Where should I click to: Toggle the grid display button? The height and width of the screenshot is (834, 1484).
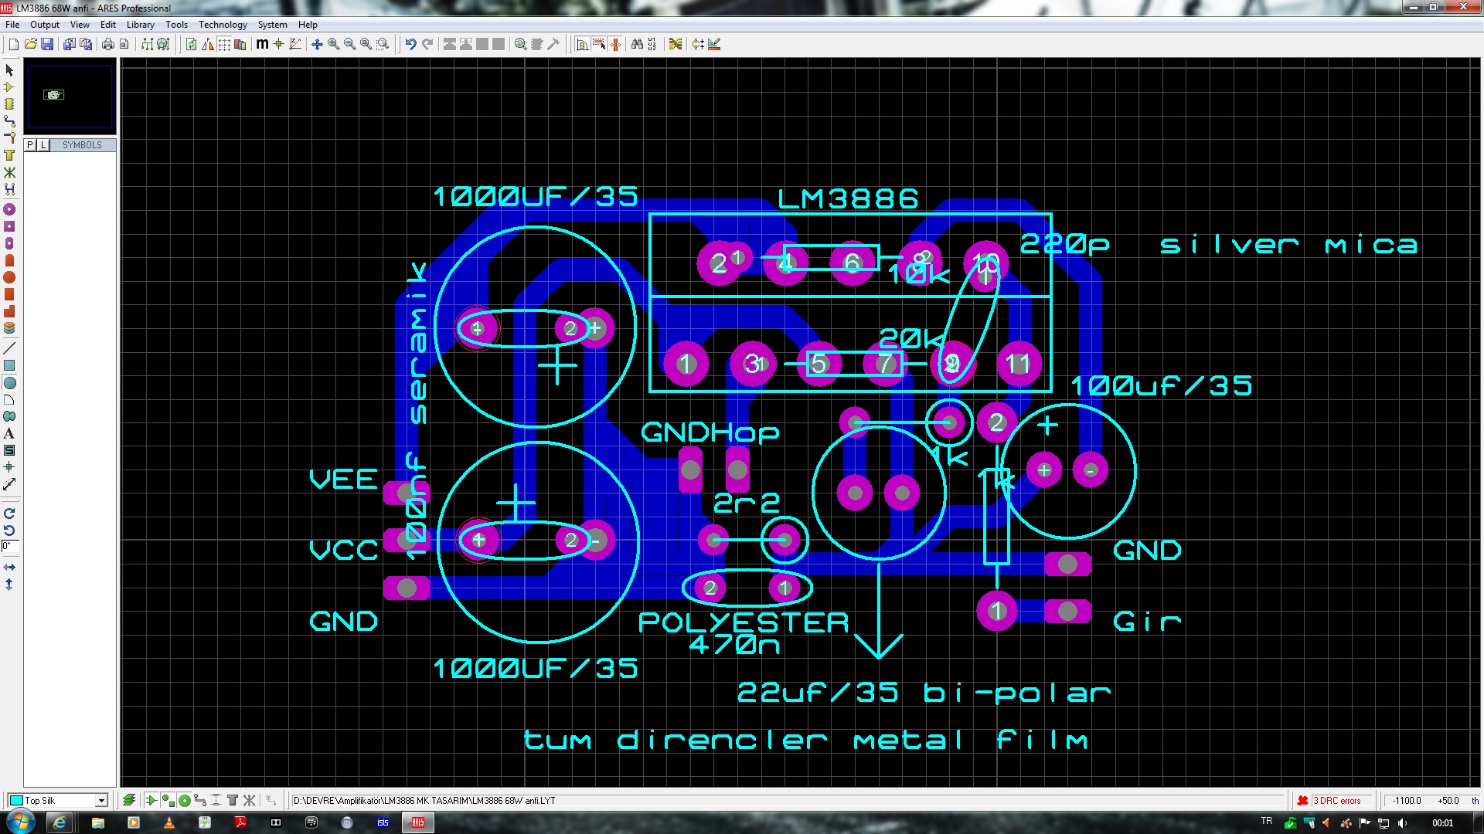(x=224, y=44)
